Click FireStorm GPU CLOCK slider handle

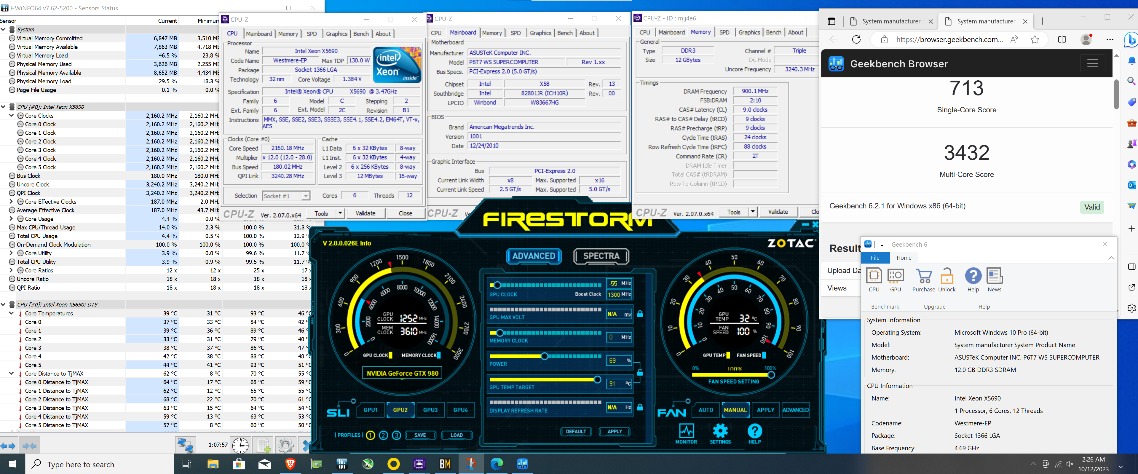[497, 285]
